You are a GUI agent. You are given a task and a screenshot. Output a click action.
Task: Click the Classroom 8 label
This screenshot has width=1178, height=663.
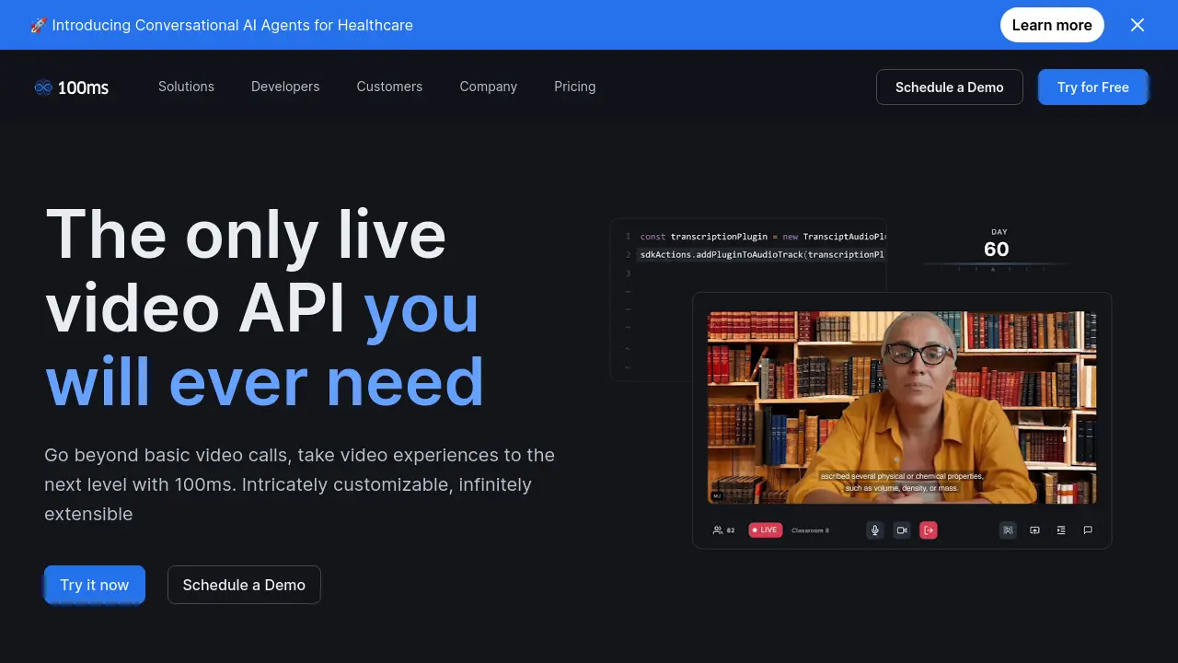coord(810,530)
